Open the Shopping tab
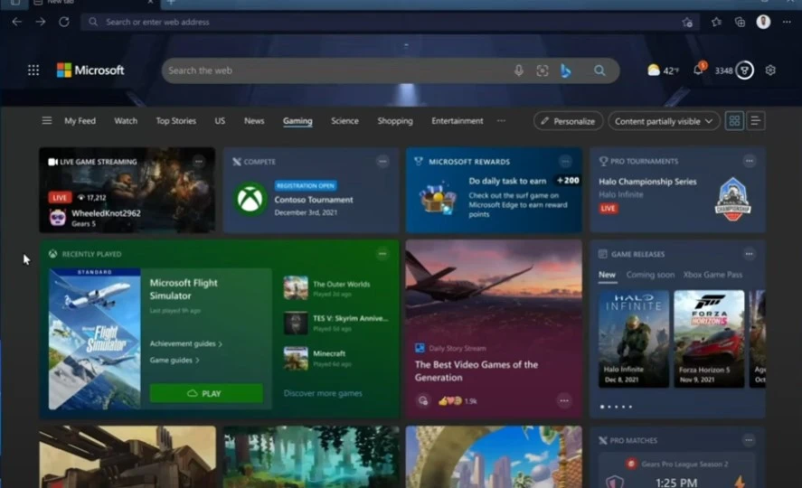This screenshot has height=488, width=802. coord(395,120)
